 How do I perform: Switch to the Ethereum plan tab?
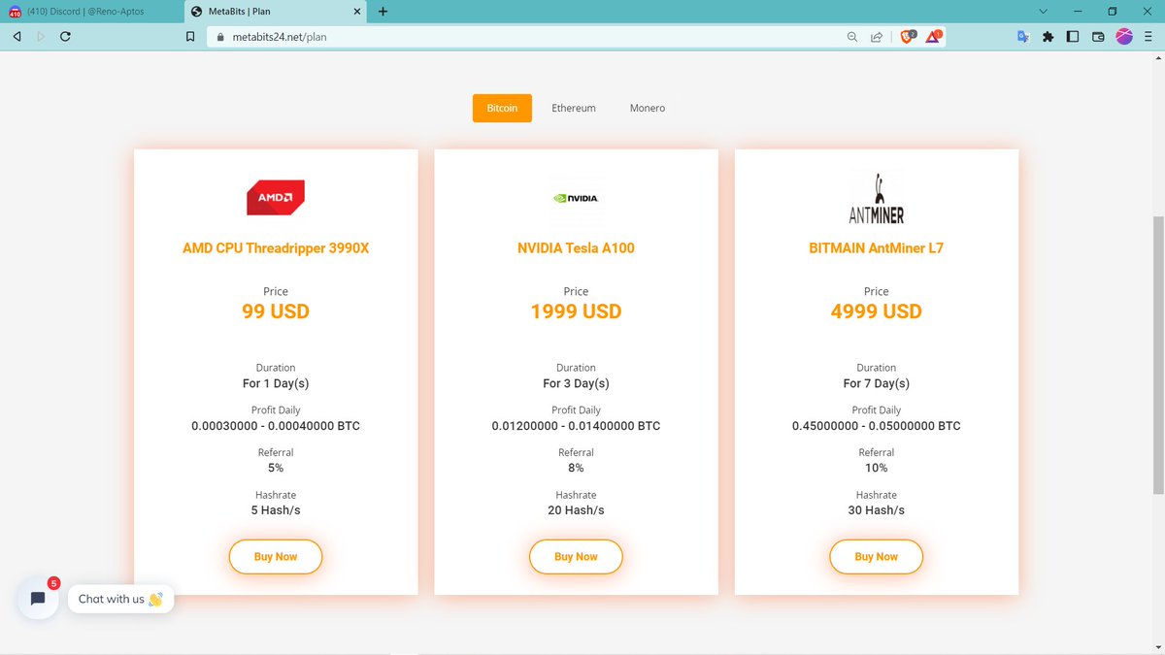574,108
